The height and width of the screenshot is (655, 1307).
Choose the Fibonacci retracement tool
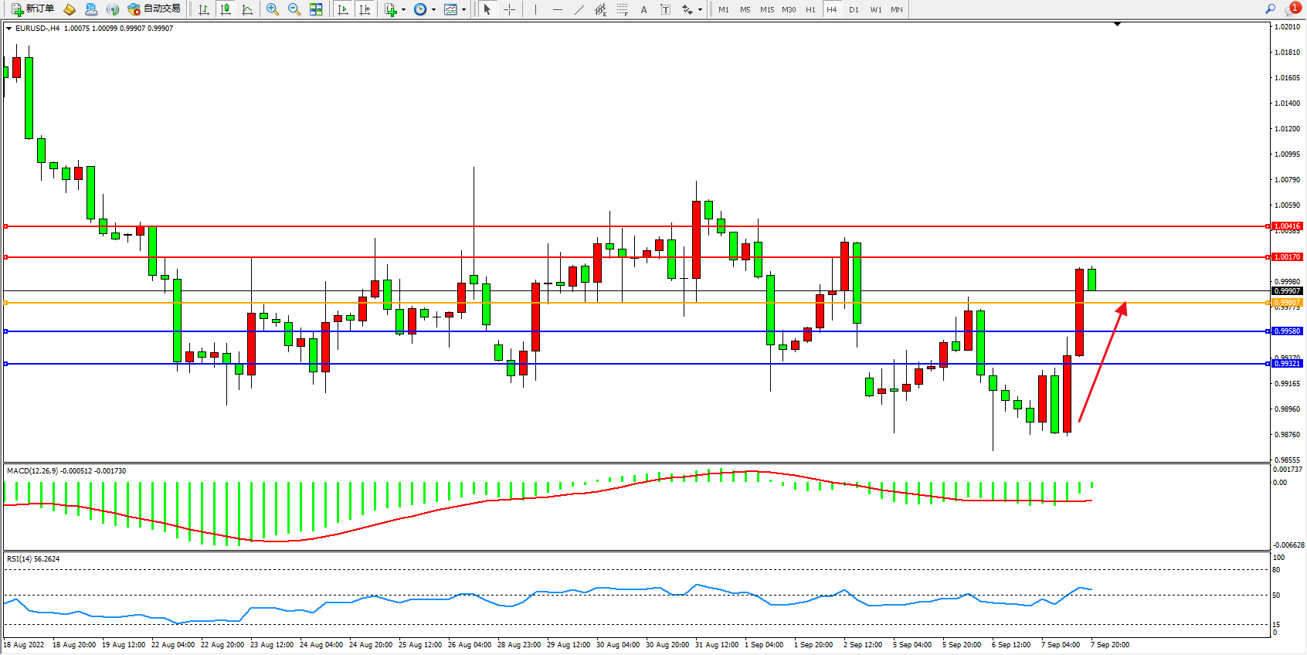pyautogui.click(x=623, y=9)
